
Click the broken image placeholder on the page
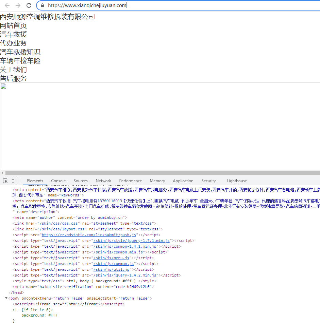pos(3,86)
